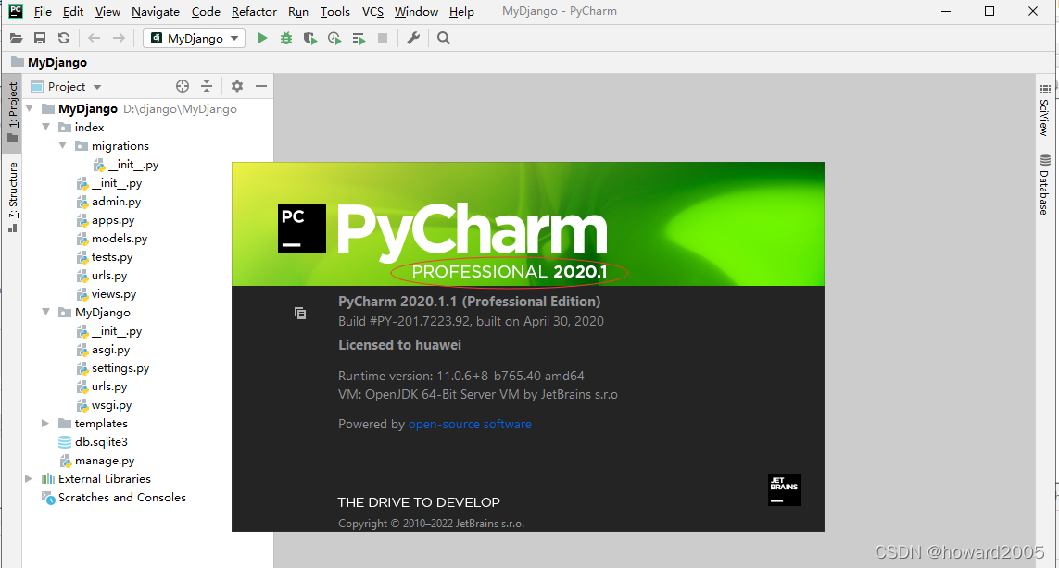Open the Navigate menu
The image size is (1059, 568).
156,11
